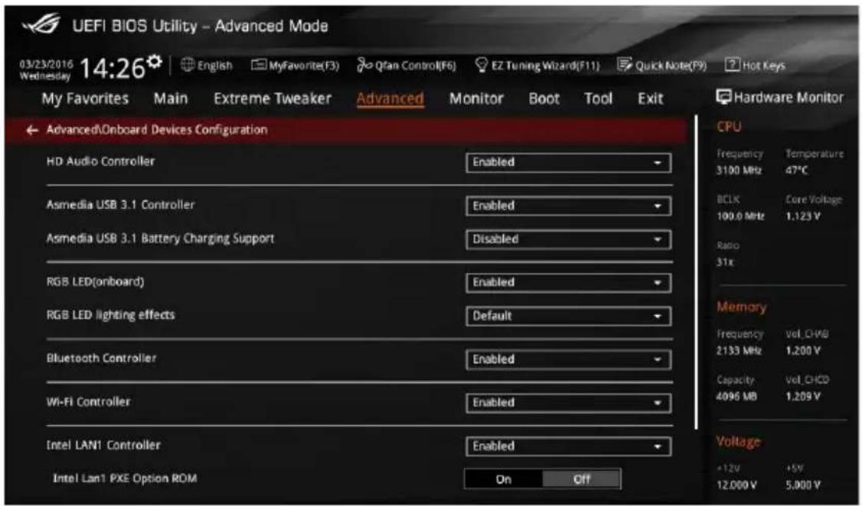Click the Hot Keys question mark icon
This screenshot has width=862, height=506.
[x=733, y=65]
